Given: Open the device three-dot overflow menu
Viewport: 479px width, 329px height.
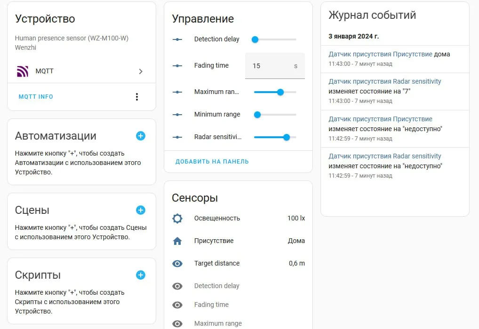Looking at the screenshot, I should [137, 97].
